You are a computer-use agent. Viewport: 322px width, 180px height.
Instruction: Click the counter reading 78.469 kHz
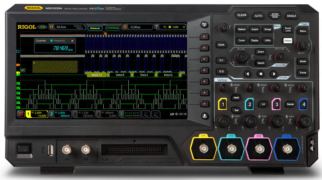pyautogui.click(x=63, y=49)
